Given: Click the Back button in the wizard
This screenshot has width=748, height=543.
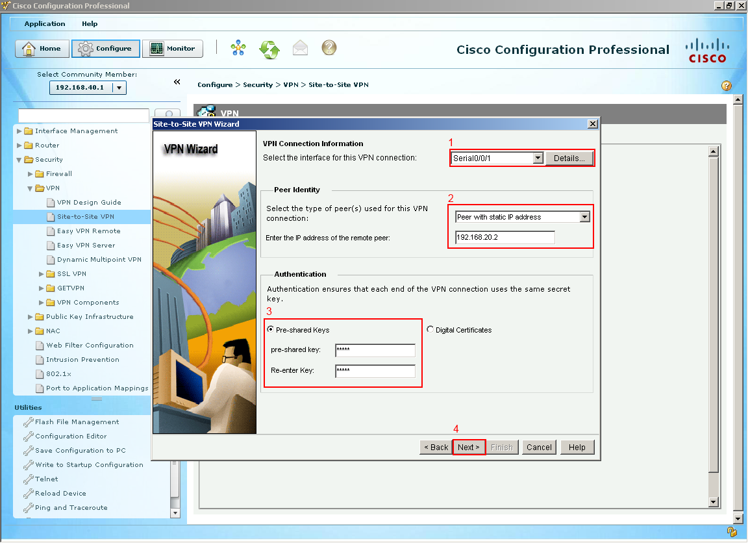Looking at the screenshot, I should (436, 448).
